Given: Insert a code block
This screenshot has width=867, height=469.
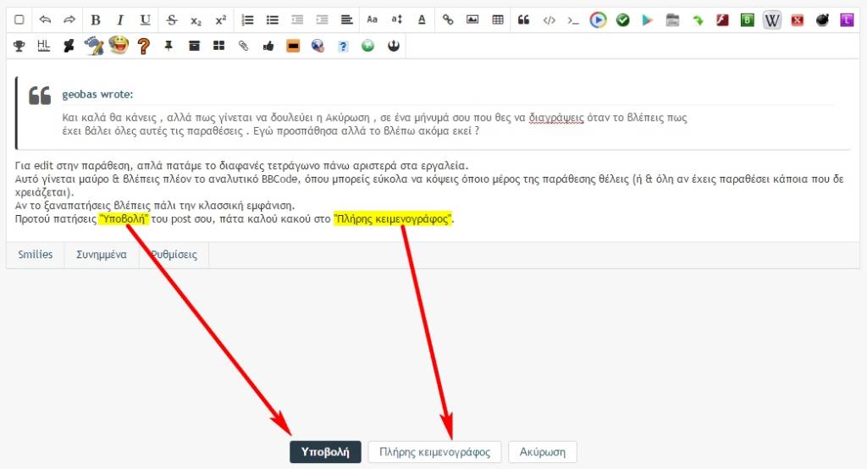Looking at the screenshot, I should (549, 20).
